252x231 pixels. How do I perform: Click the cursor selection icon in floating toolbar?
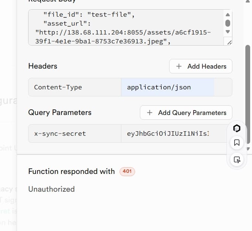[237, 159]
